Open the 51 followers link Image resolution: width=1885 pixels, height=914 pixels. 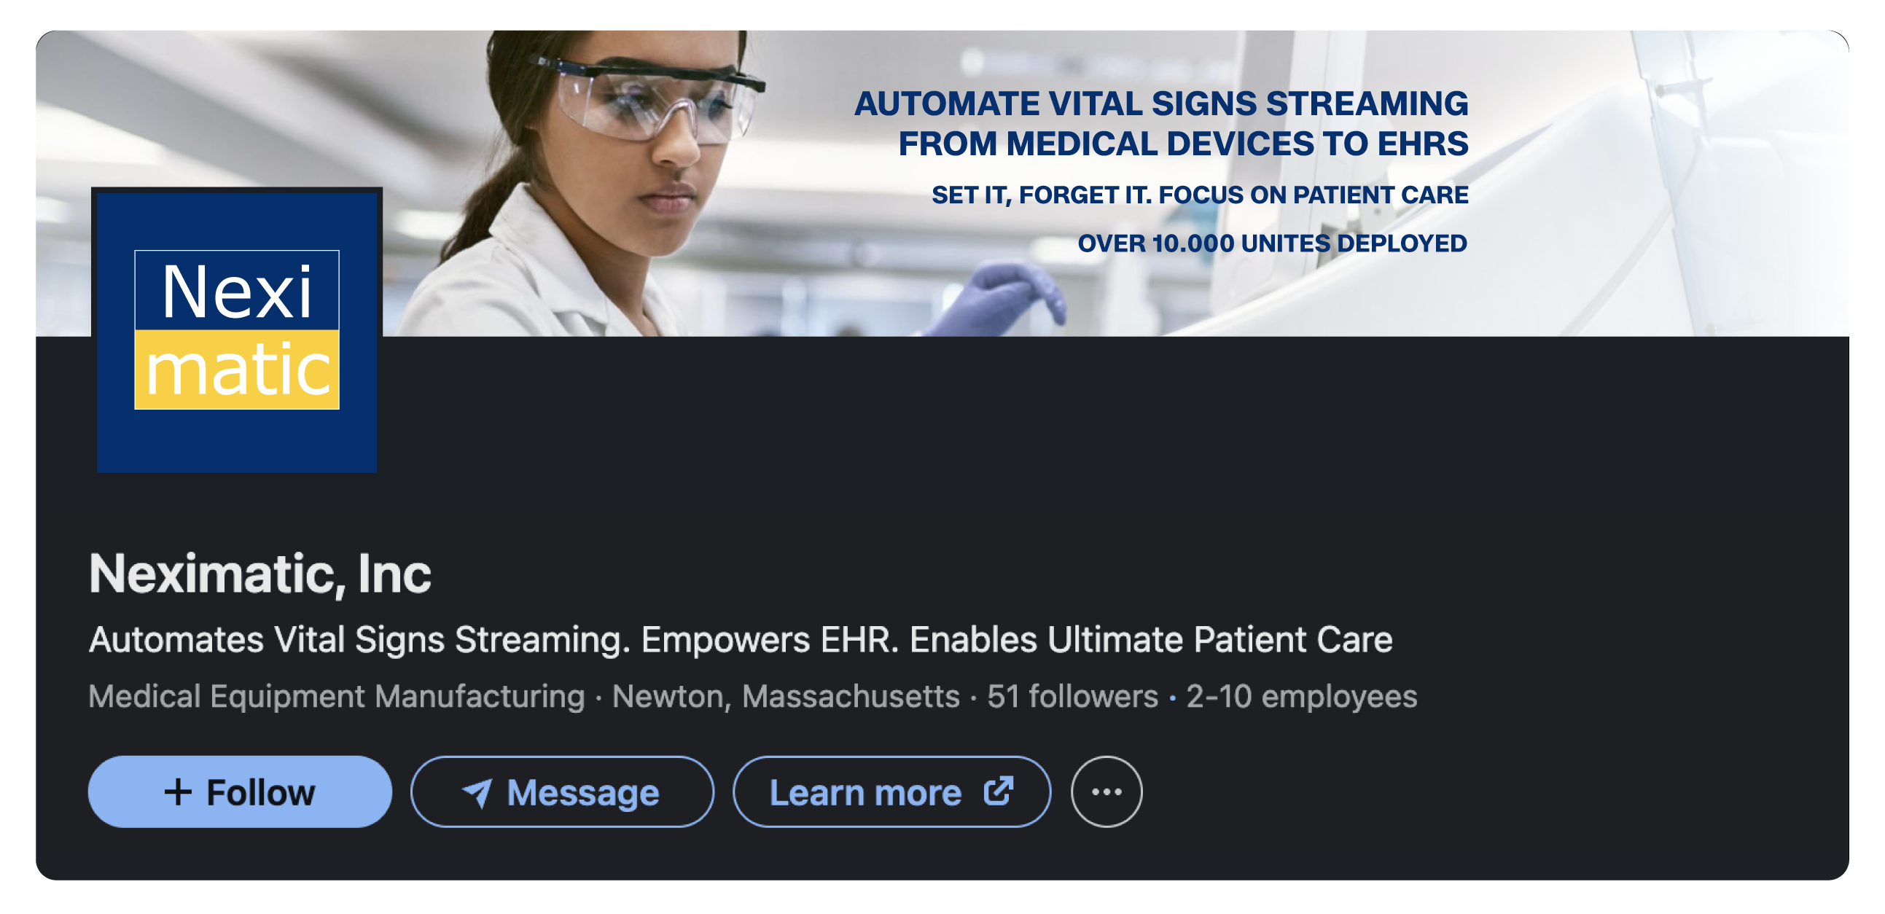click(x=1072, y=697)
